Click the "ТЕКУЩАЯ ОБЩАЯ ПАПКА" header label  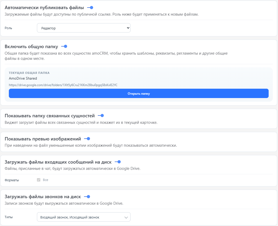[x=29, y=73]
